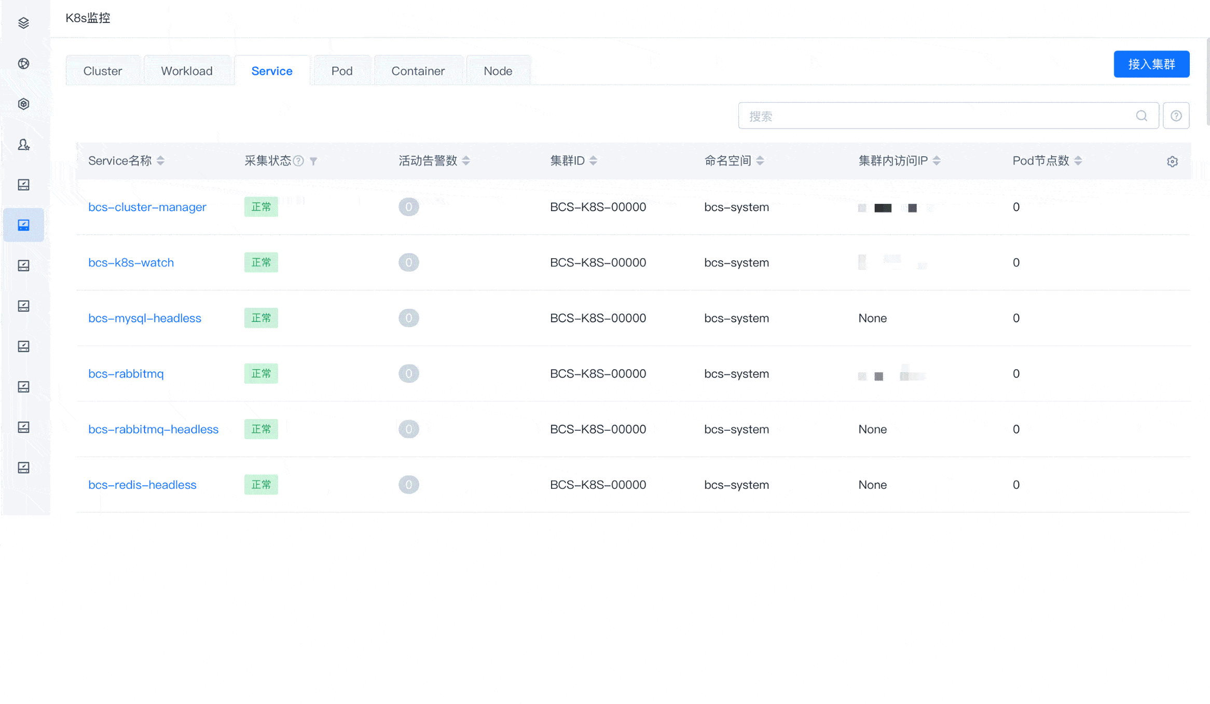Switch to the Node tab

click(498, 71)
